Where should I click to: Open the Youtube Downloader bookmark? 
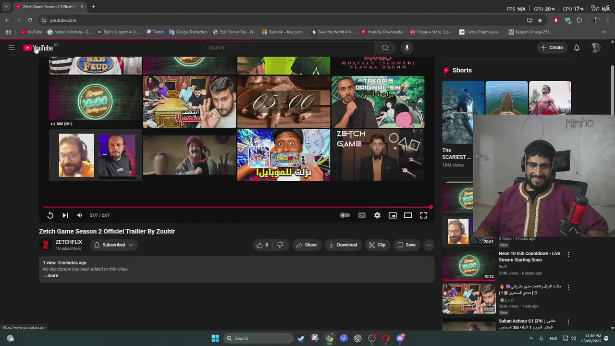(383, 32)
